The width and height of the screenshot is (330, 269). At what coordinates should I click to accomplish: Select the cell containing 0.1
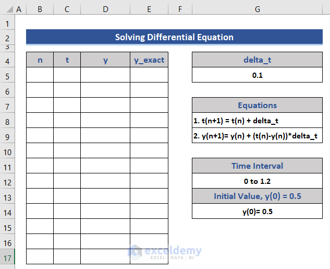pos(258,75)
